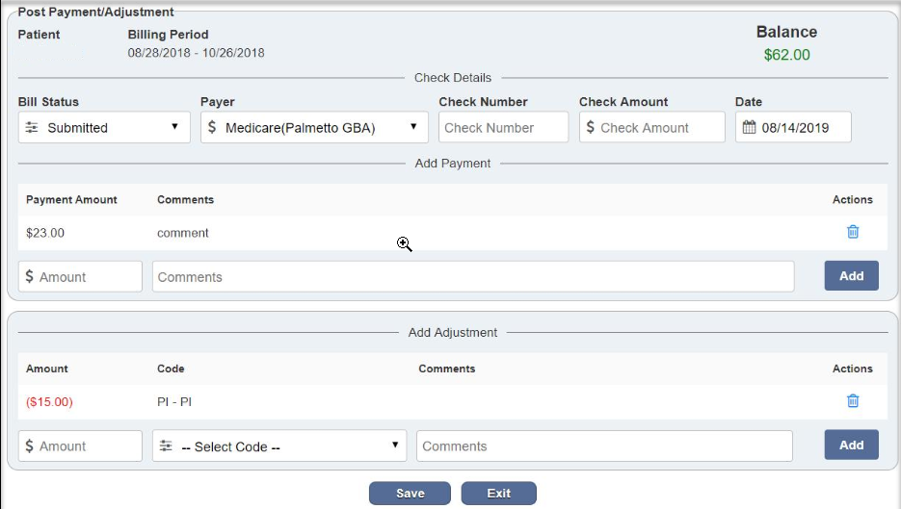Image resolution: width=901 pixels, height=509 pixels.
Task: Focus the Check Amount input field
Action: 652,127
